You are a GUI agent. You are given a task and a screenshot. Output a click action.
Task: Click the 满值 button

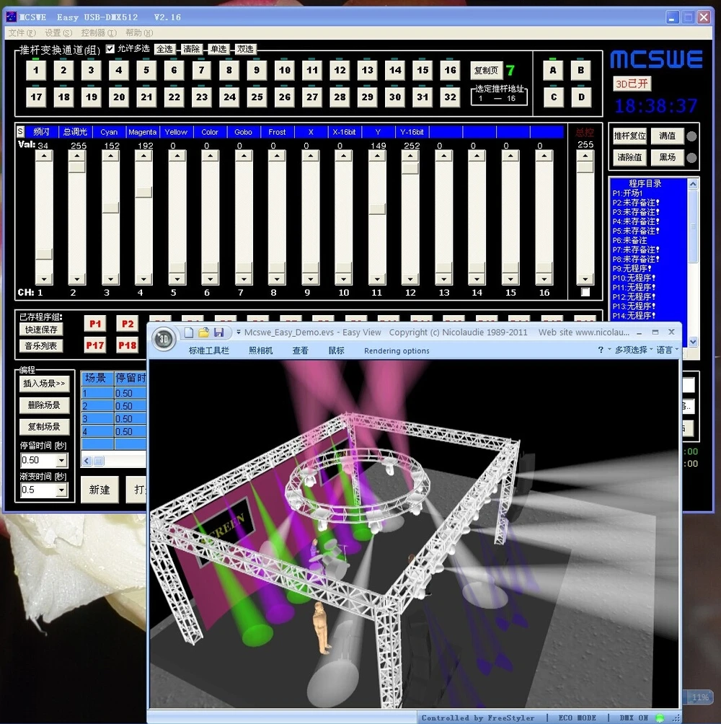pyautogui.click(x=667, y=136)
